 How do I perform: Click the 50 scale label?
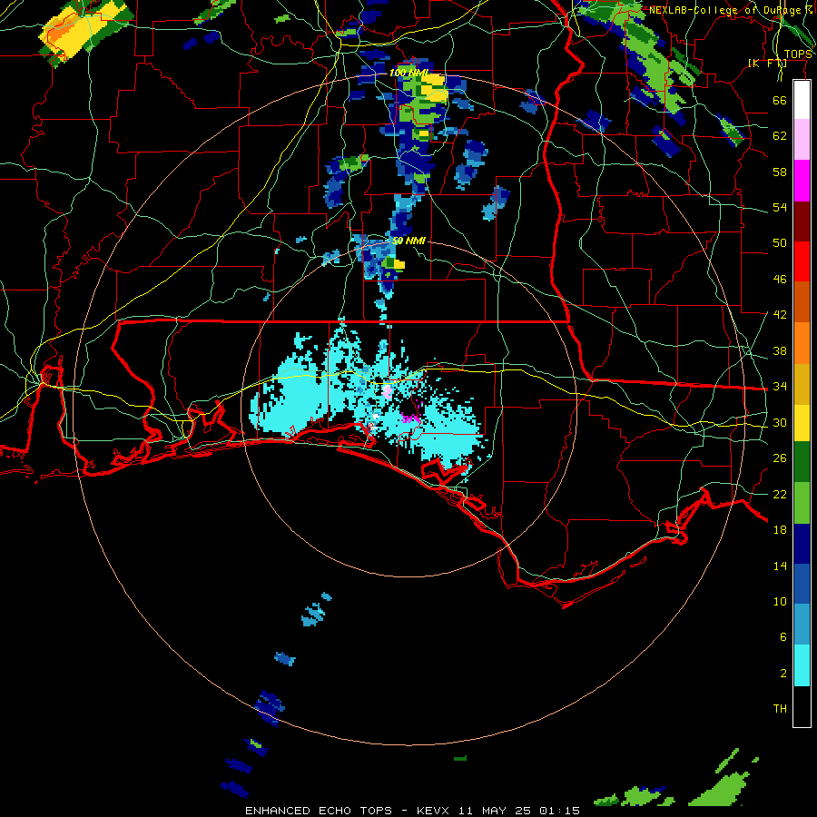(x=780, y=243)
